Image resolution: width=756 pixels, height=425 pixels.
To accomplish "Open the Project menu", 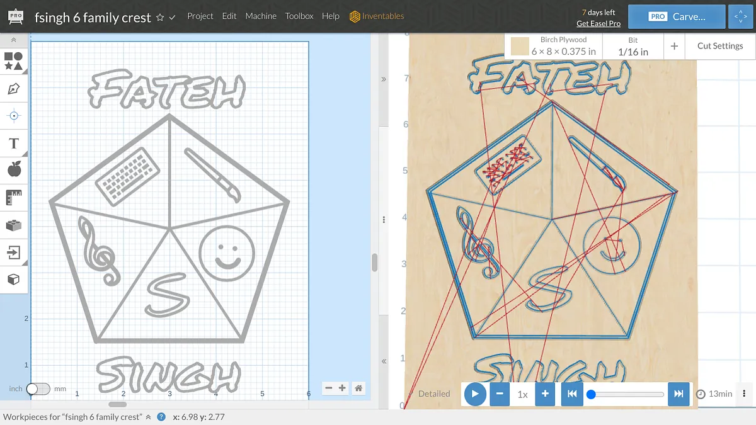I will tap(200, 16).
